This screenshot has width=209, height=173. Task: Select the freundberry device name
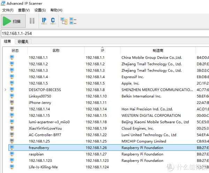coord(39,148)
